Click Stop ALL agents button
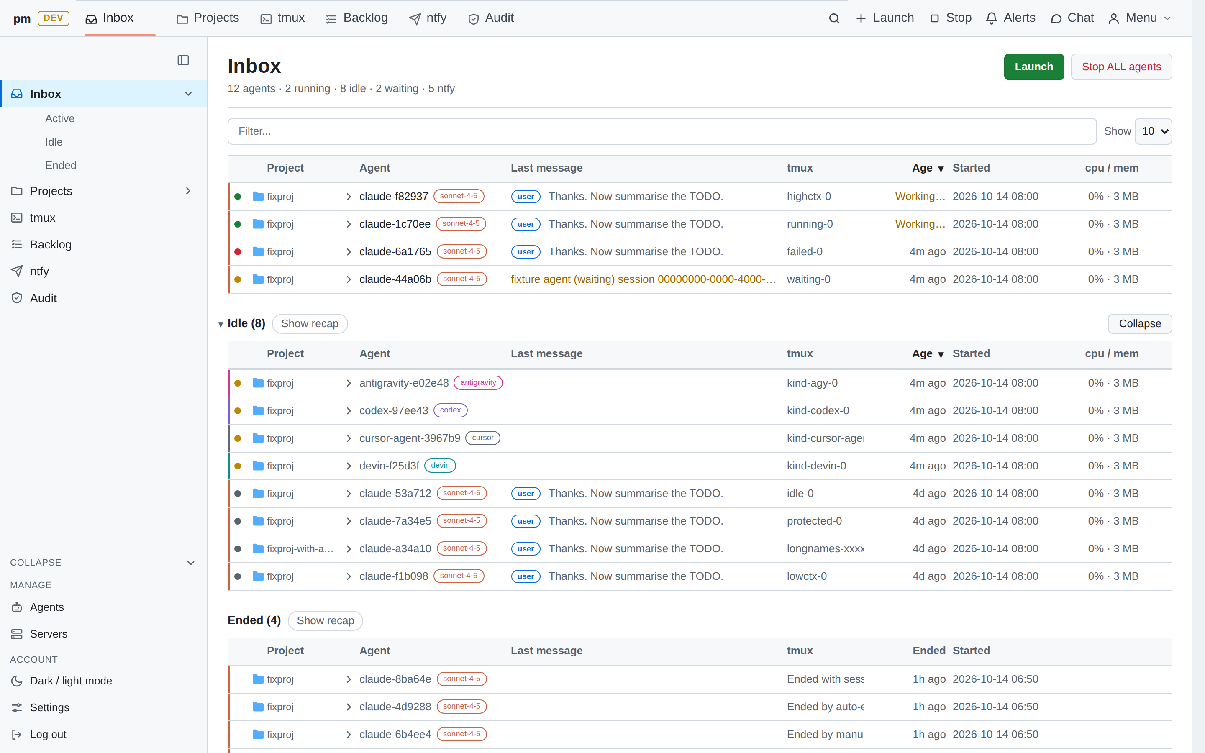Screen dimensions: 1205x753 (x=1121, y=67)
